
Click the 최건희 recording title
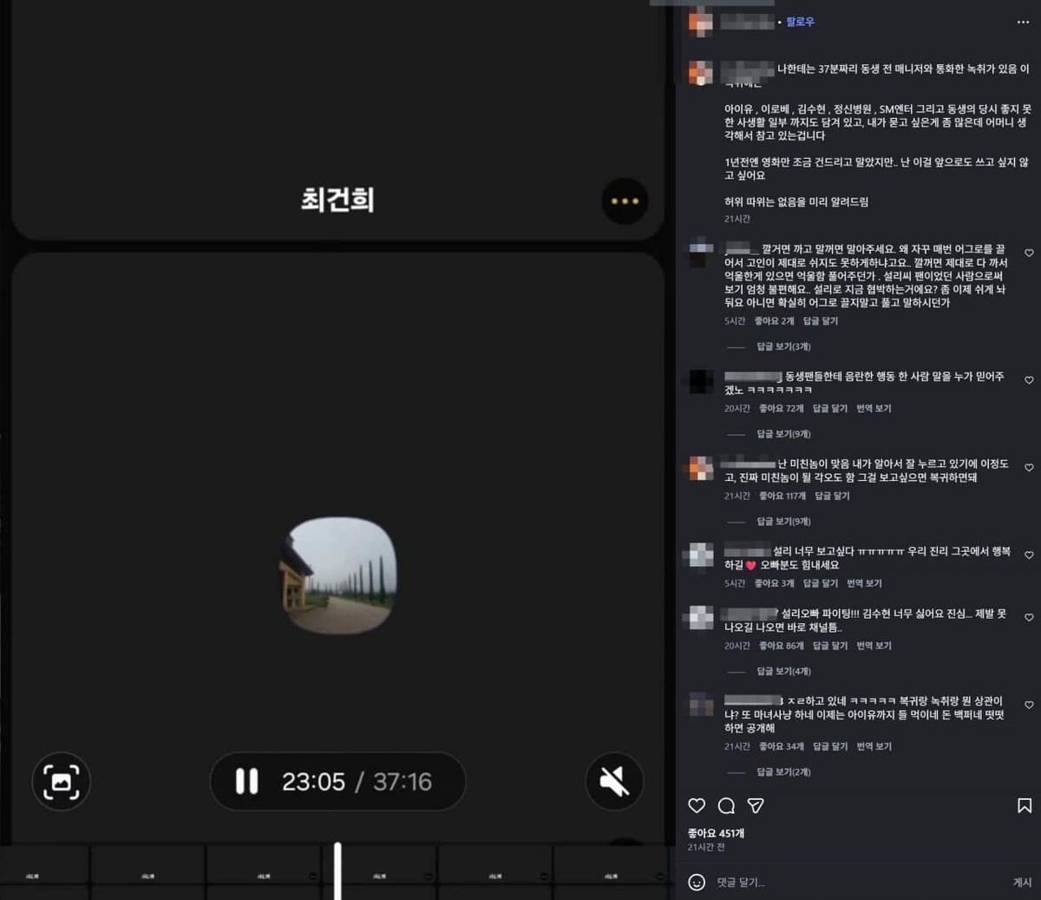337,200
